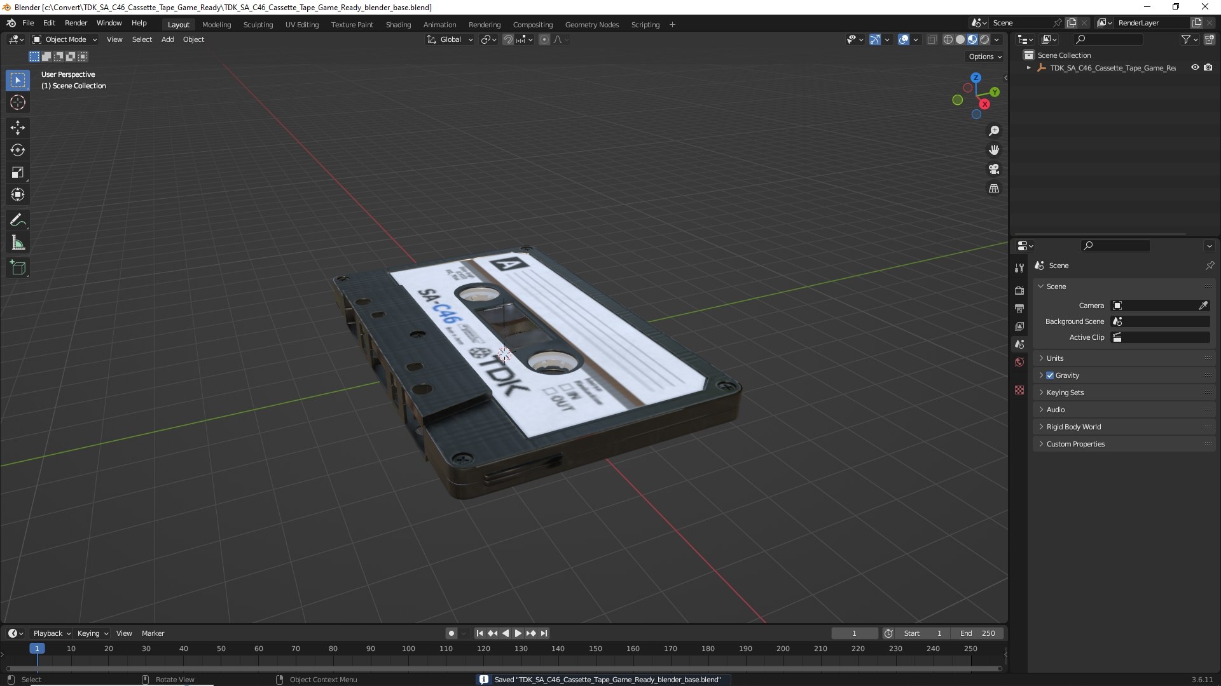The image size is (1221, 686).
Task: Toggle snapping magnet icon
Action: (x=508, y=39)
